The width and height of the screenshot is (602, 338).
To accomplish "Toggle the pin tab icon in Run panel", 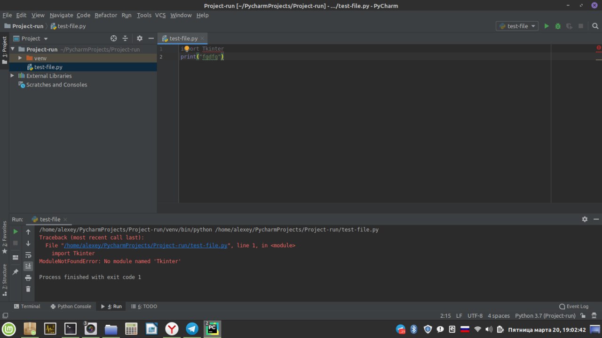I will click(16, 272).
